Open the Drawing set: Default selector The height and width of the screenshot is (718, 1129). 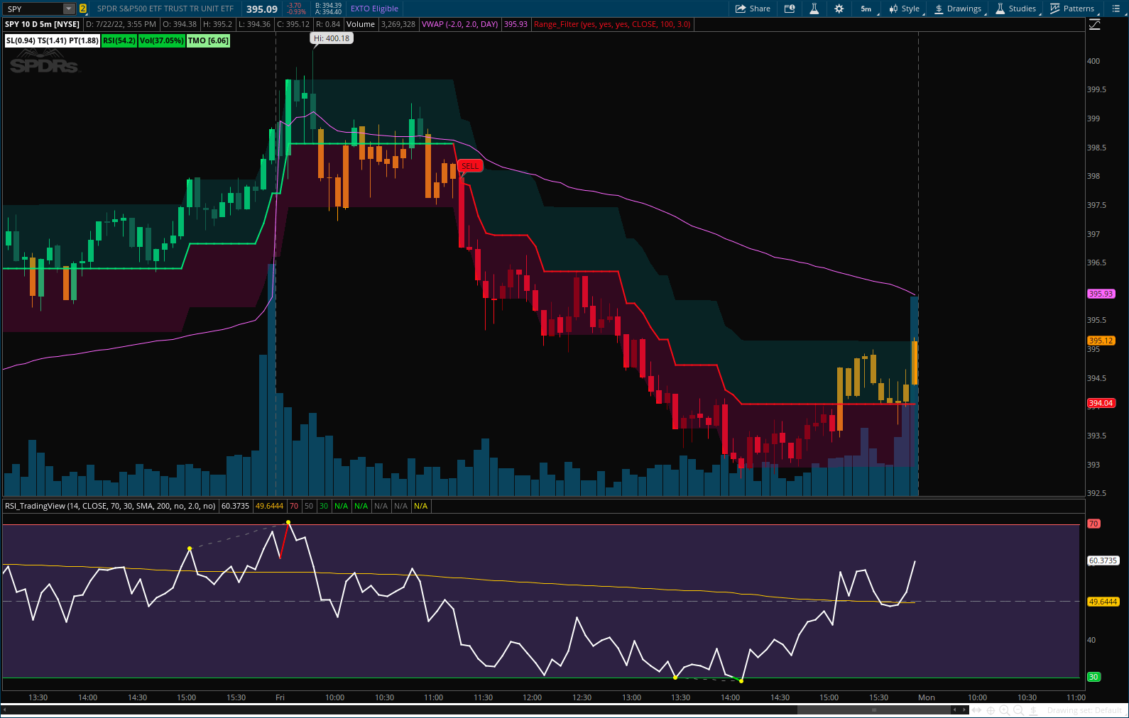click(x=1084, y=710)
